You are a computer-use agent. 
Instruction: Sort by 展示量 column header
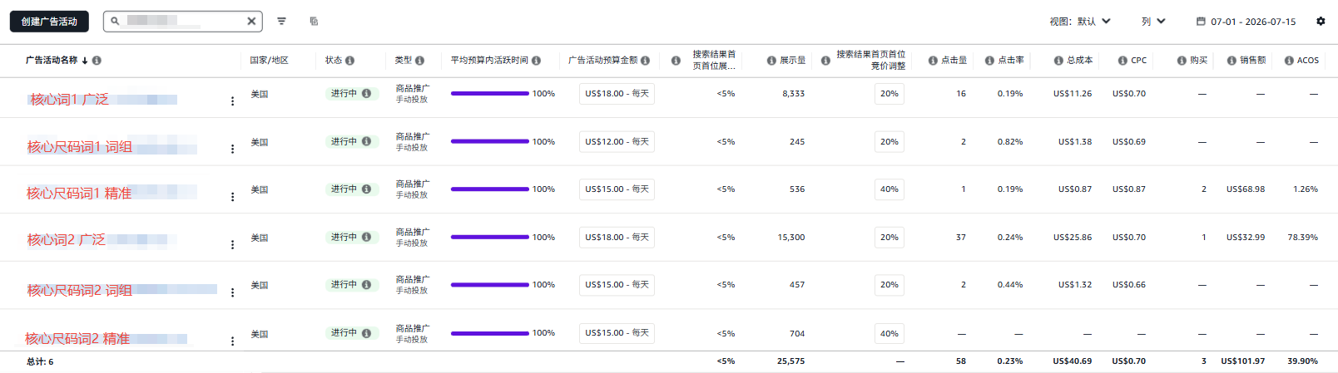(x=792, y=61)
